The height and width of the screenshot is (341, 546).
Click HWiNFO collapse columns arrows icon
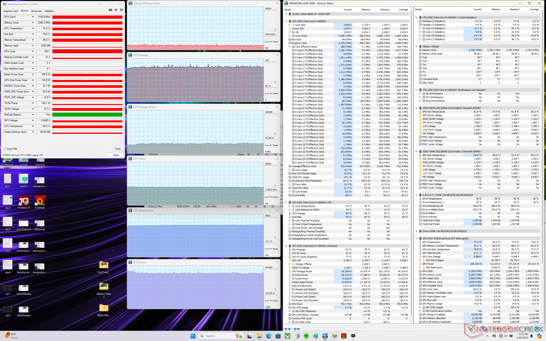(297, 329)
